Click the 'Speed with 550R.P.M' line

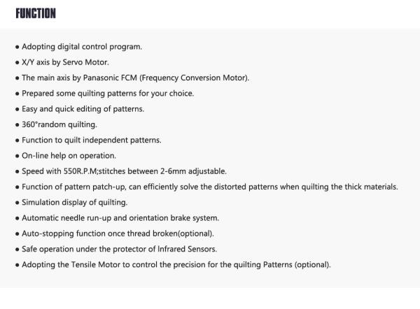[x=124, y=171]
